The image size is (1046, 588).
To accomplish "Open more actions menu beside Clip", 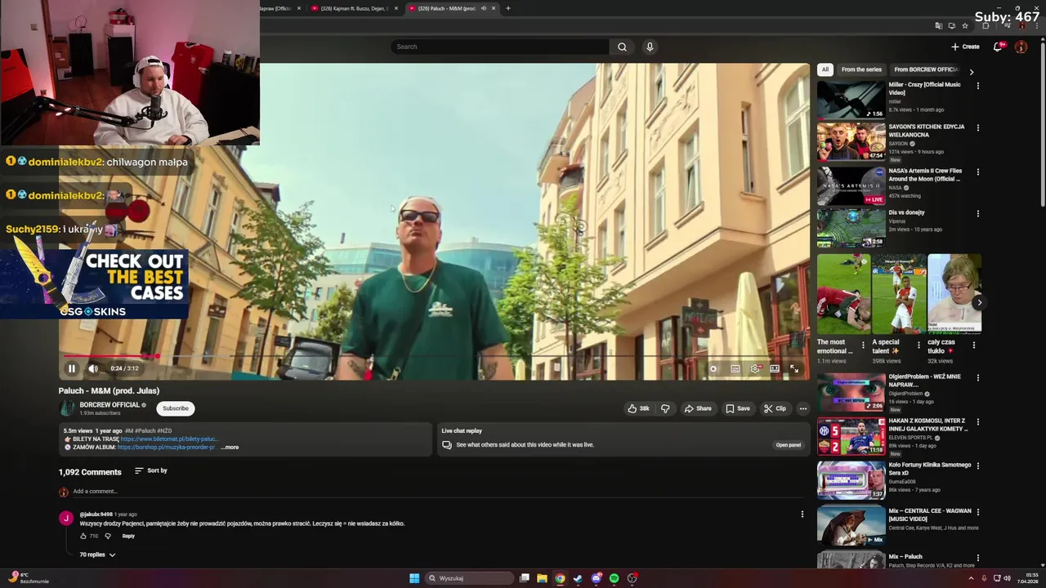I will click(803, 408).
